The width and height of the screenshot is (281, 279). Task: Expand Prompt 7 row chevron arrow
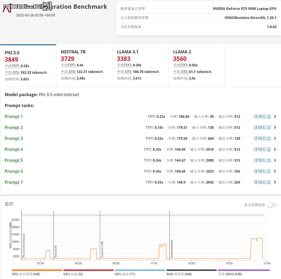(x=275, y=182)
